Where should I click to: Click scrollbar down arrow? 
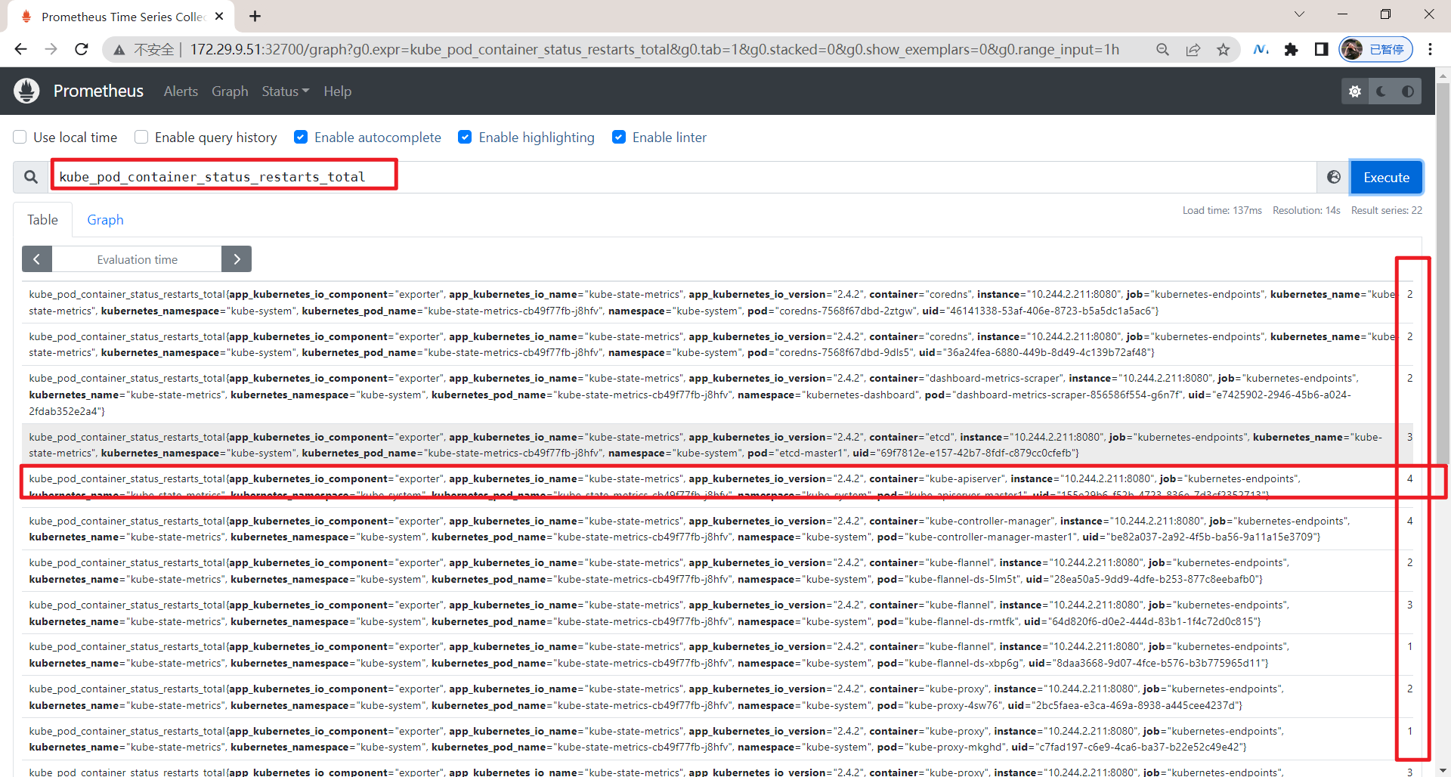pyautogui.click(x=1443, y=769)
